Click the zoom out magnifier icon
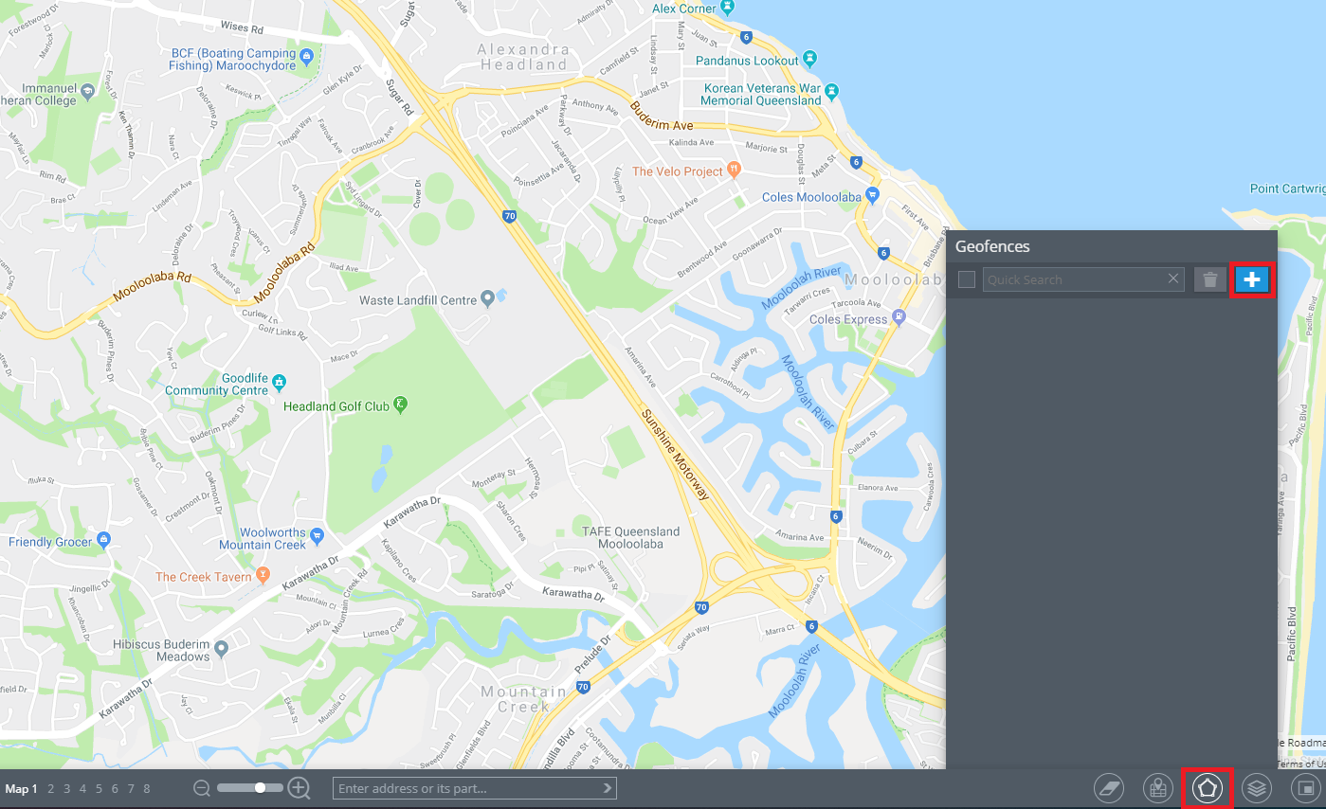1326x809 pixels. 203,788
